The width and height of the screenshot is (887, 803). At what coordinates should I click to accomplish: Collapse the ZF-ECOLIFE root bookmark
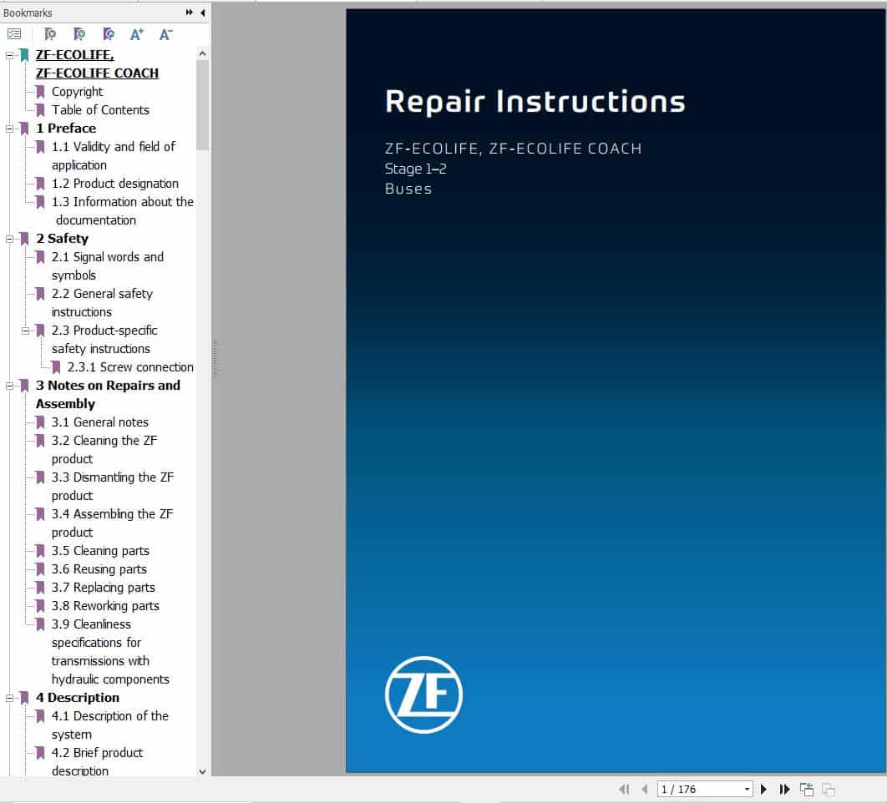tap(10, 55)
